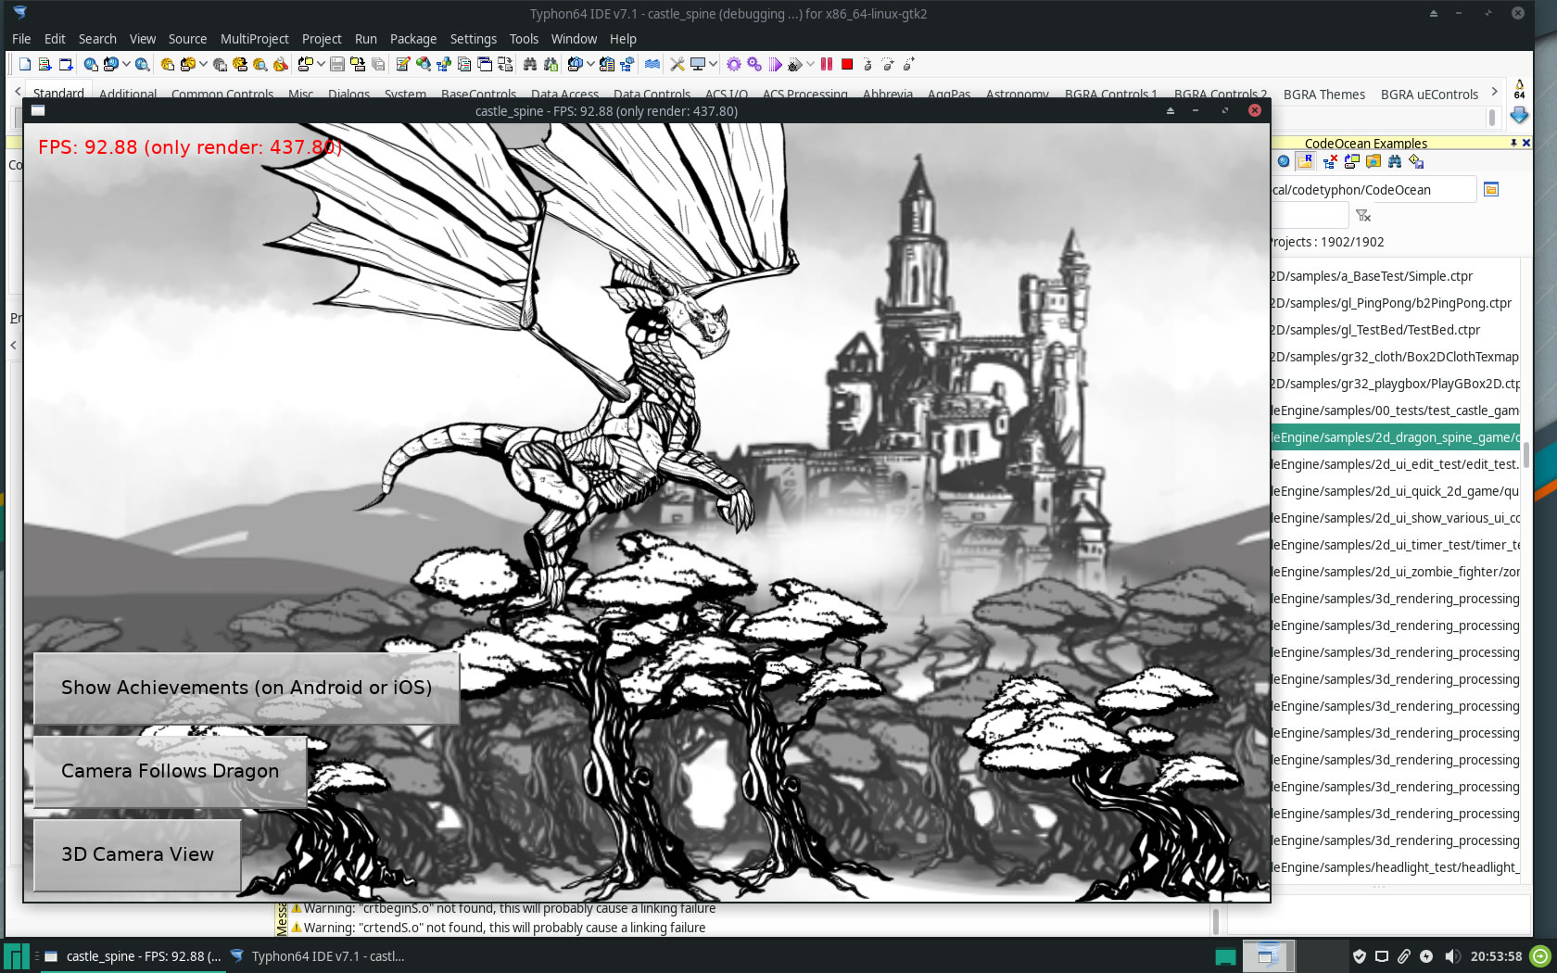Select a_BaseTest/Simple.ctpr project row

(x=1395, y=276)
